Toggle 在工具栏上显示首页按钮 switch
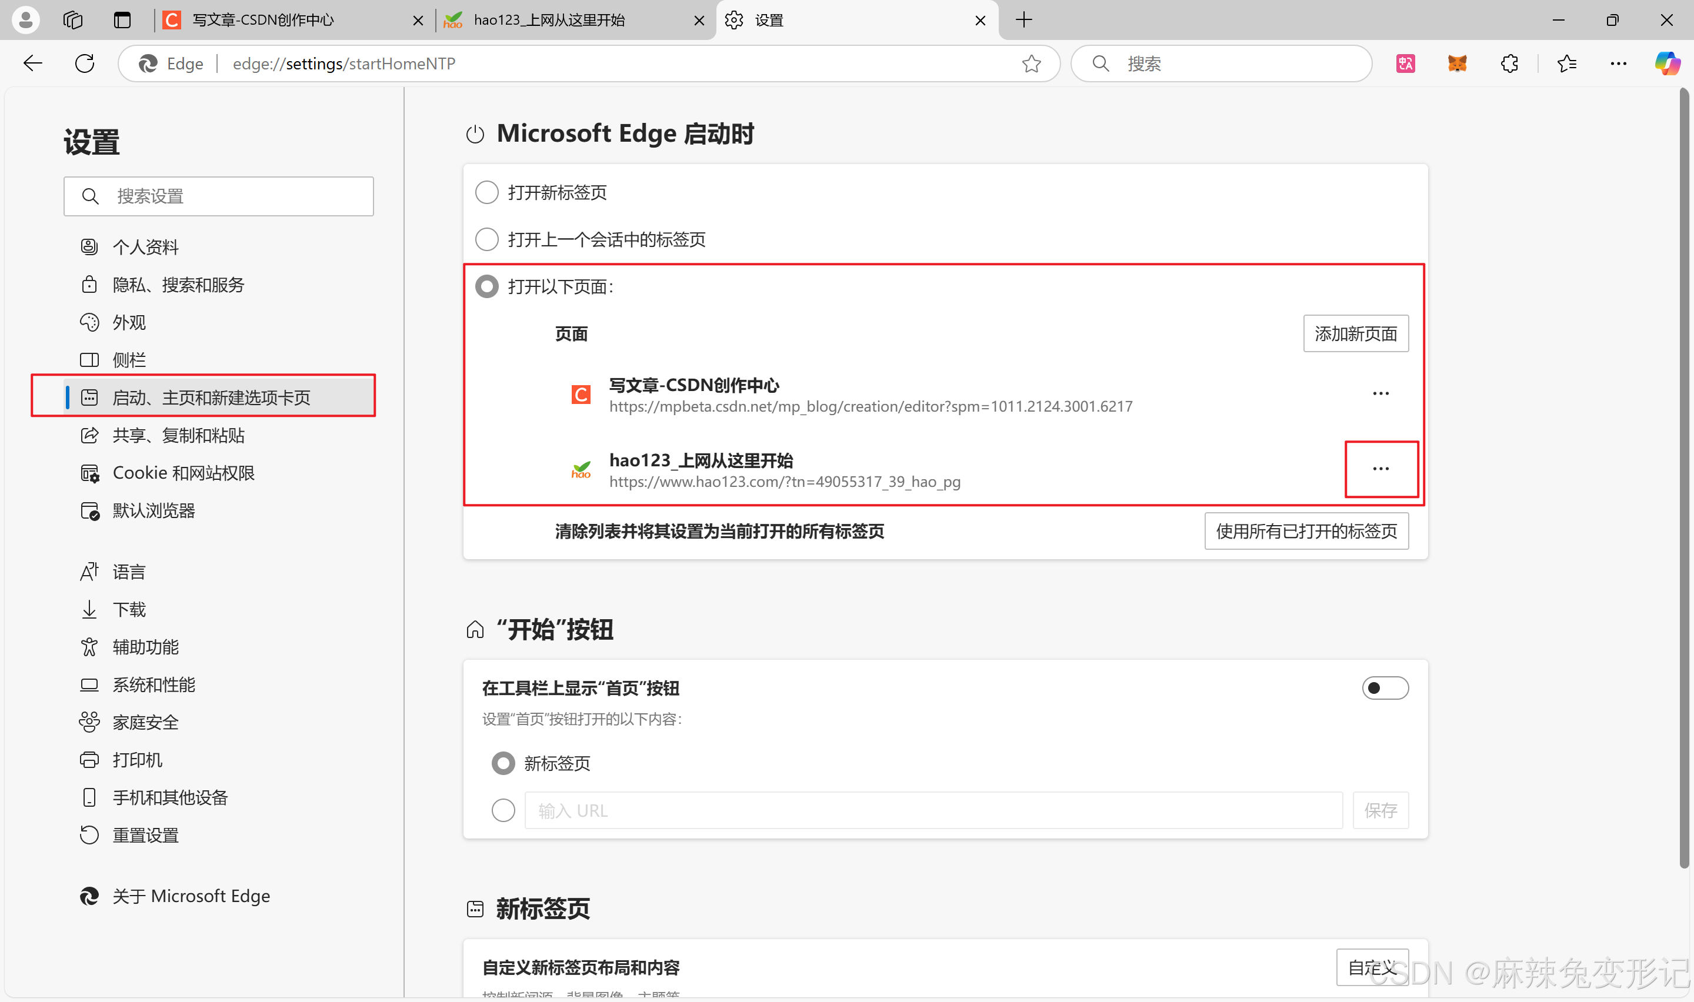Screen dimensions: 1694x1002 point(1384,688)
